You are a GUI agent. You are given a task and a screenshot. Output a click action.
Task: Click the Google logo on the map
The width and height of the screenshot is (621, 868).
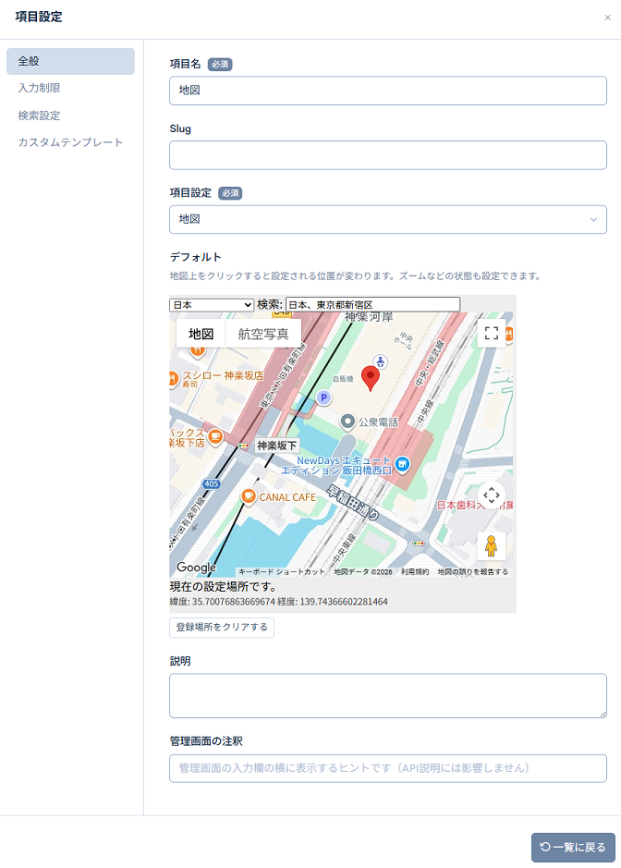pyautogui.click(x=196, y=568)
